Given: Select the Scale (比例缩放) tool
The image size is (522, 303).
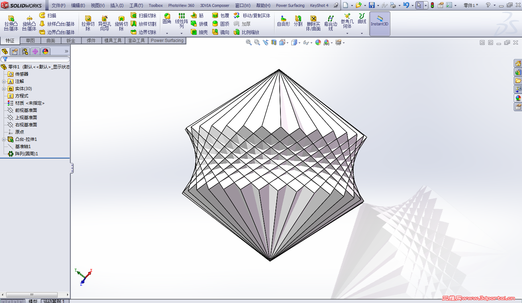Looking at the screenshot, I should pyautogui.click(x=247, y=32).
